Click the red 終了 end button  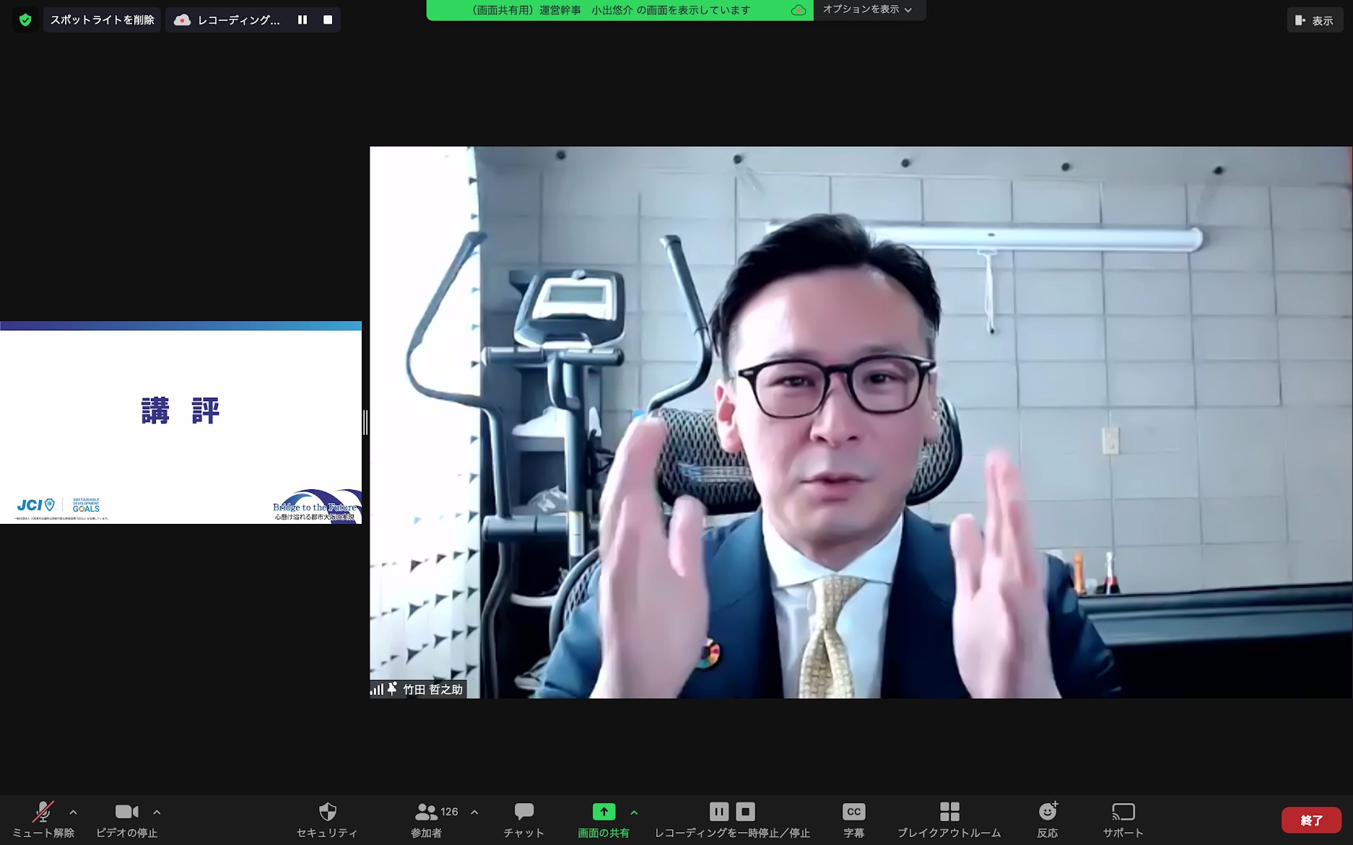click(1311, 820)
